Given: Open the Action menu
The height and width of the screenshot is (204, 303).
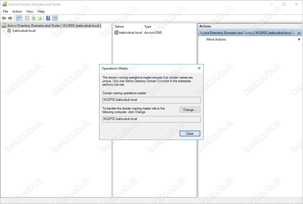Looking at the screenshot, I should (x=17, y=12).
